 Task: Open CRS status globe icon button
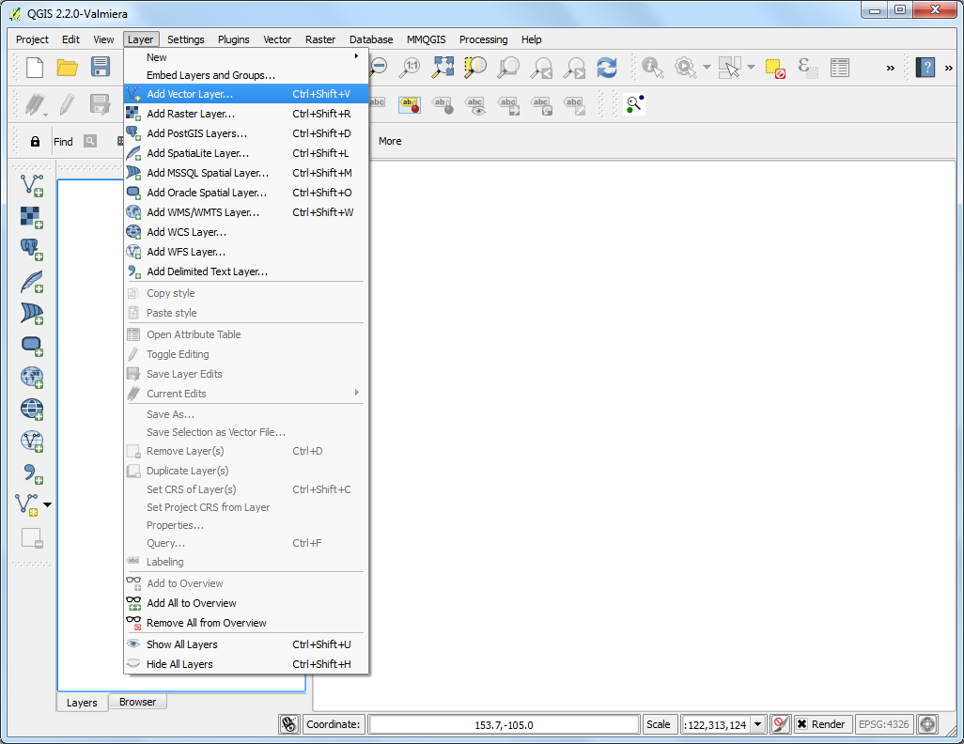(927, 724)
